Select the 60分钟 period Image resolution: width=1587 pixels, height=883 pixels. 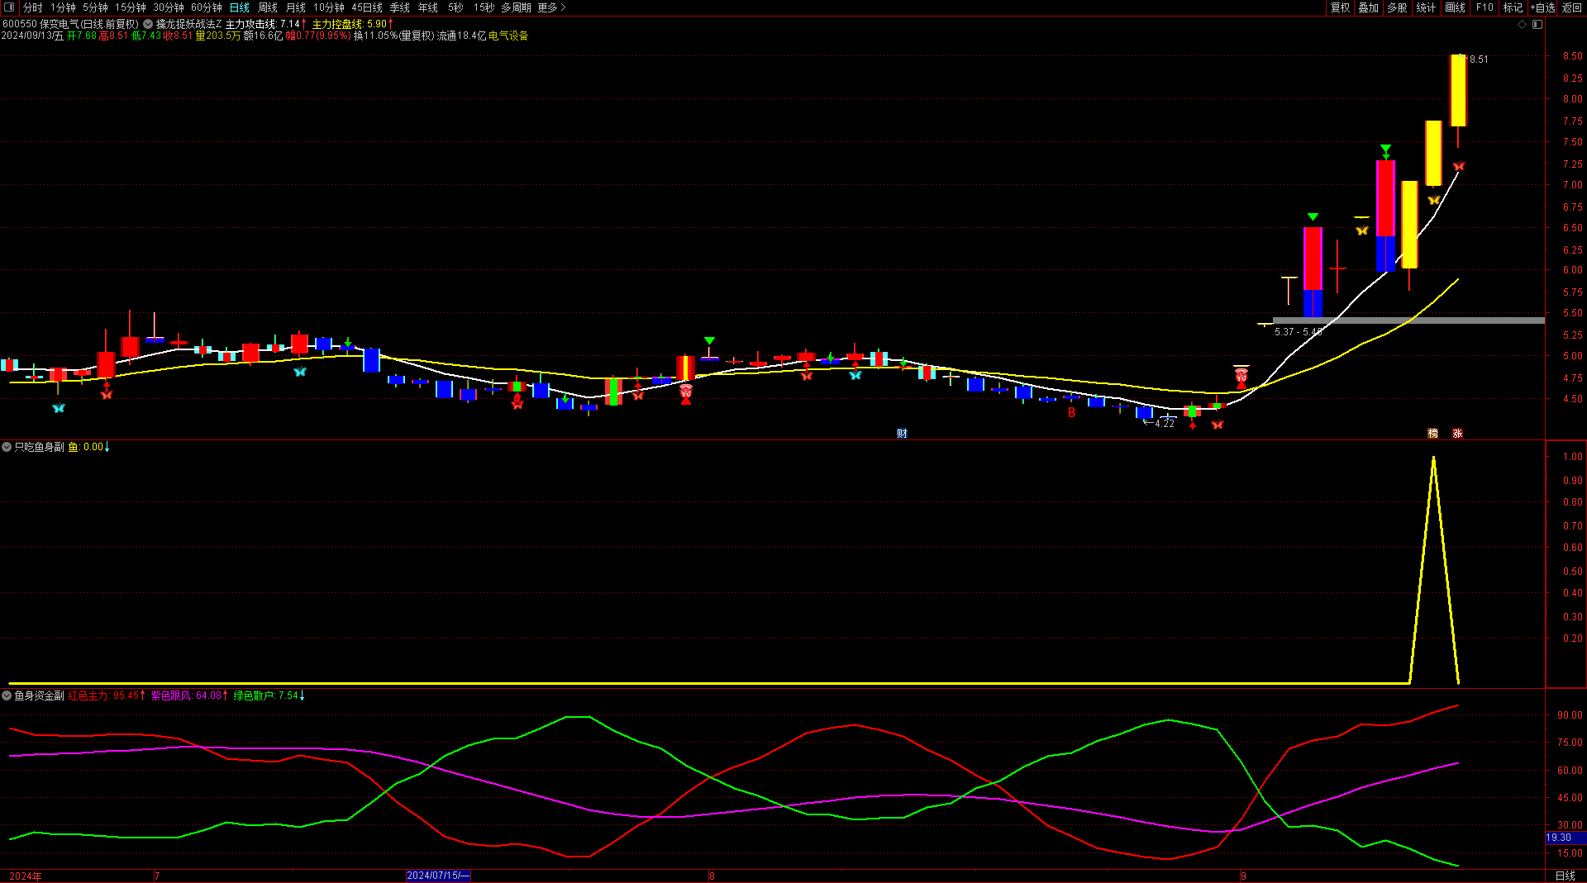pos(207,7)
